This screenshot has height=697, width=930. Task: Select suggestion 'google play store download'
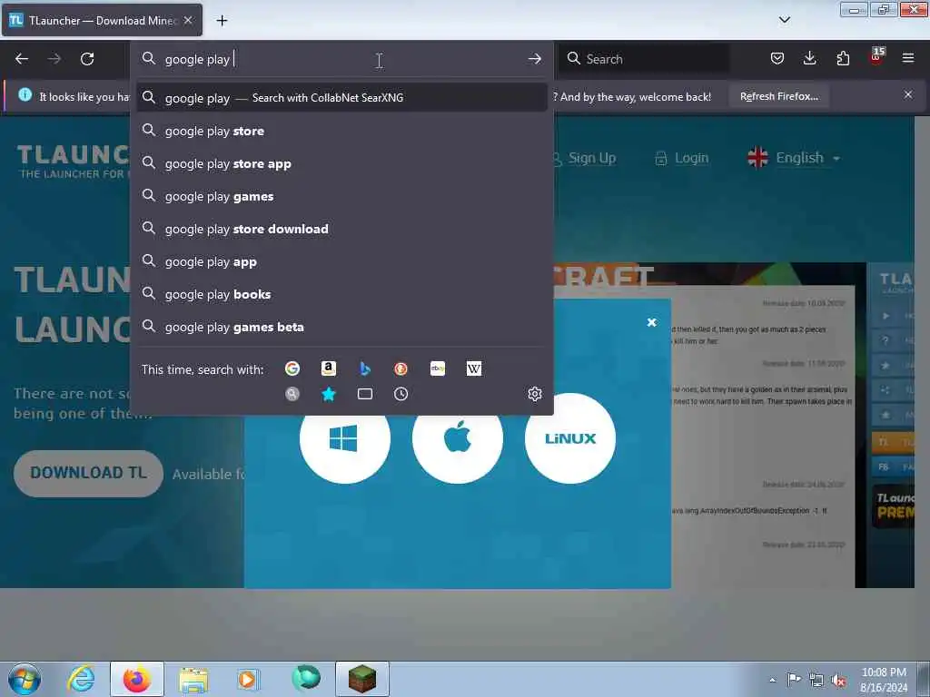coord(341,229)
